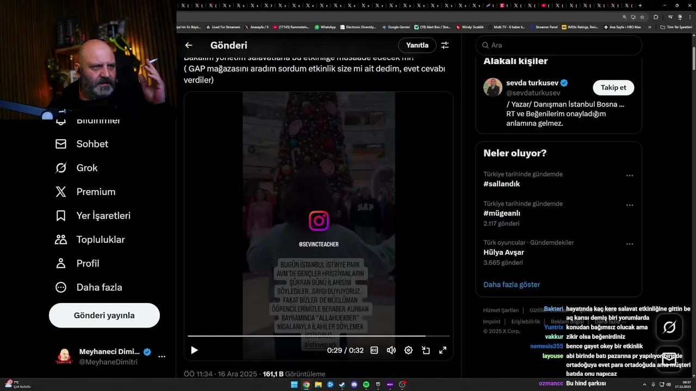The width and height of the screenshot is (696, 391).
Task: Open floating messages envelope button
Action: click(669, 360)
